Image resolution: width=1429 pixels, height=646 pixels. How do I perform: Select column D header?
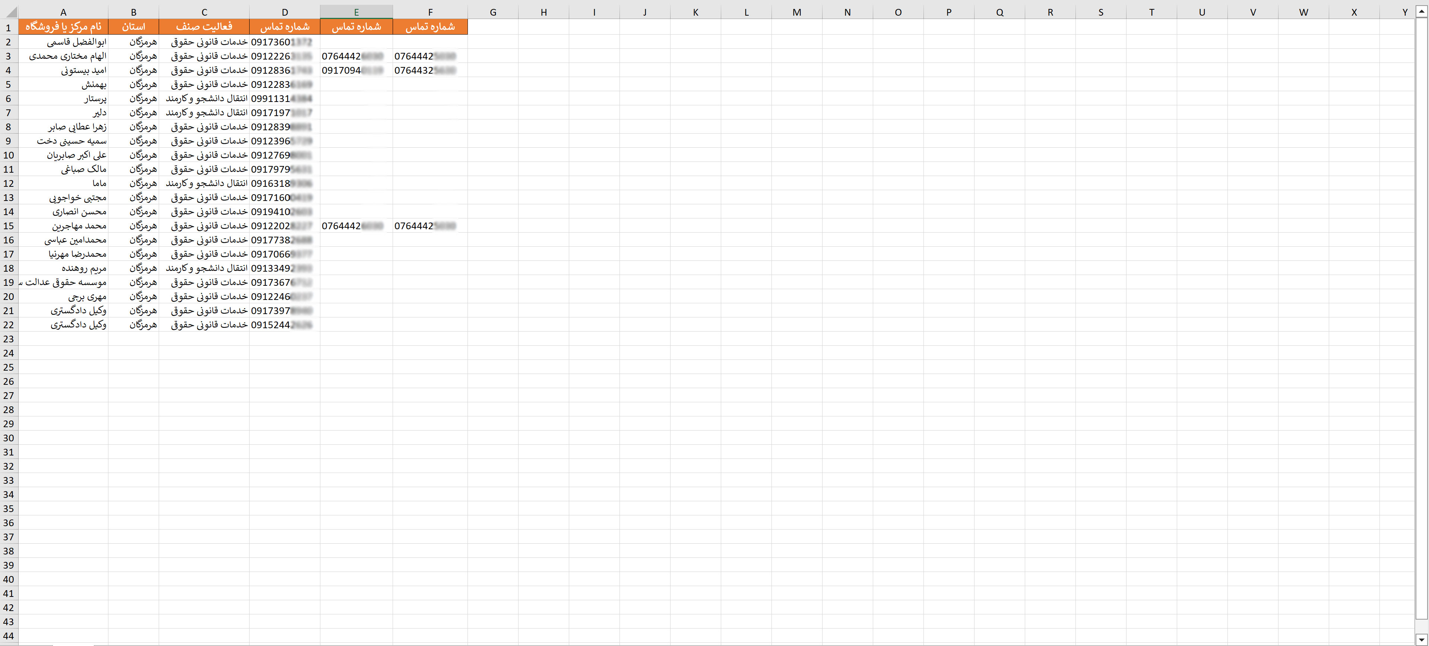coord(285,12)
